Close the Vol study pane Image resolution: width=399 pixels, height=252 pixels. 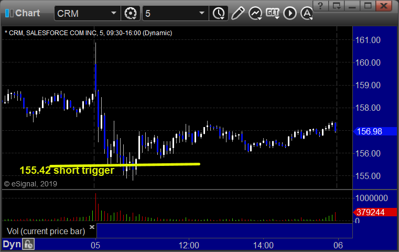click(x=92, y=227)
